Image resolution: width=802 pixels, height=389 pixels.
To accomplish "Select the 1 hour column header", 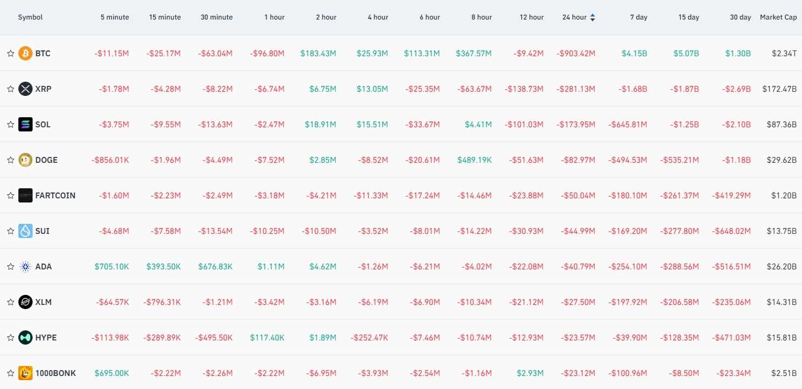I will point(274,17).
